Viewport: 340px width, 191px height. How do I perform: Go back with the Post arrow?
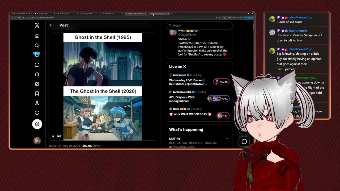pyautogui.click(x=51, y=25)
